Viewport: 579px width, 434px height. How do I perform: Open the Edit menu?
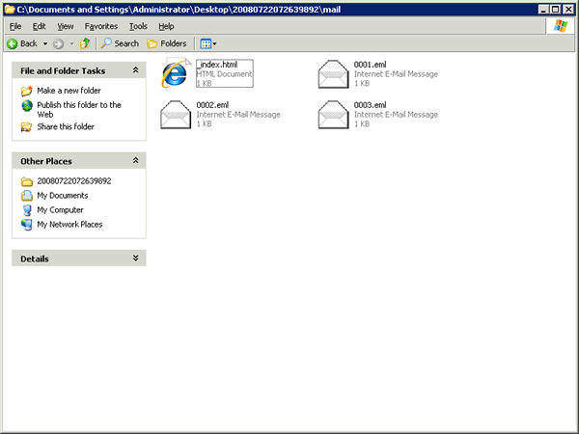coord(39,26)
